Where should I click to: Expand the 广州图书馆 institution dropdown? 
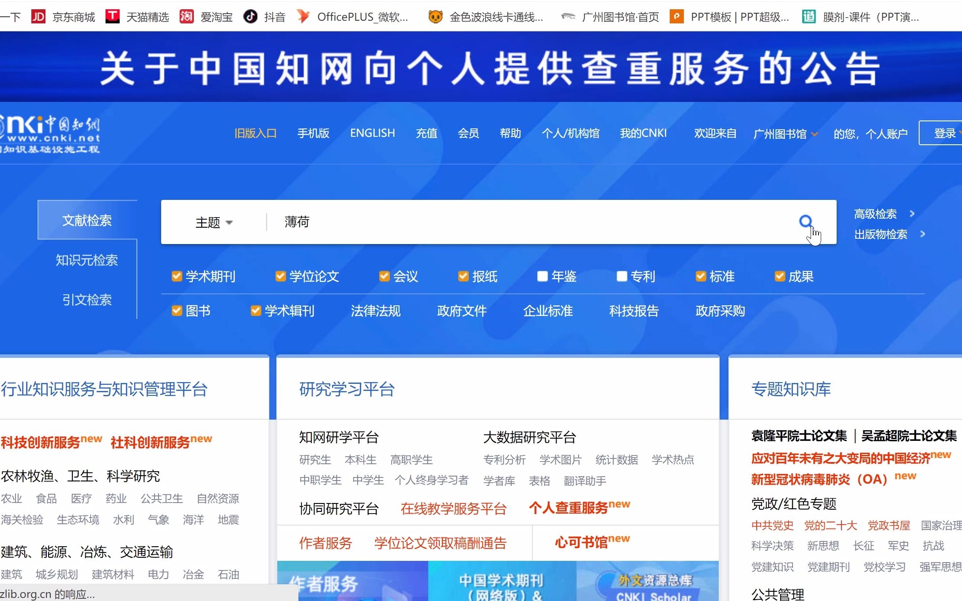pos(815,134)
